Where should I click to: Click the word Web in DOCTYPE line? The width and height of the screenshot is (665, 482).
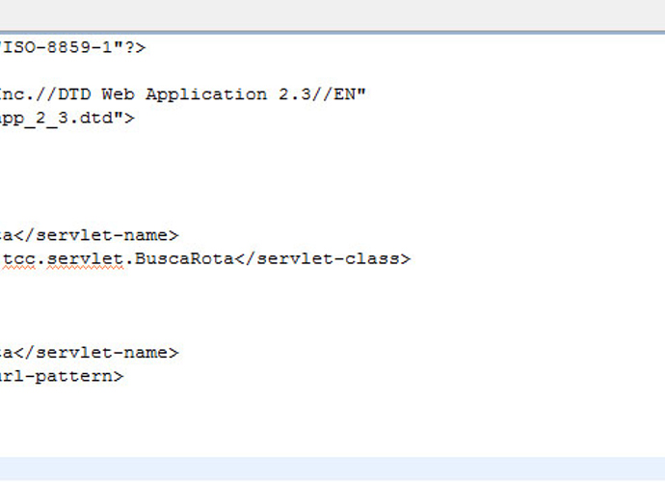[x=119, y=94]
